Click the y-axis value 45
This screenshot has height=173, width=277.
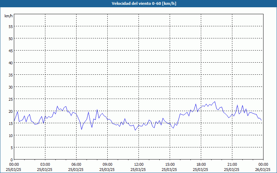tap(11, 51)
